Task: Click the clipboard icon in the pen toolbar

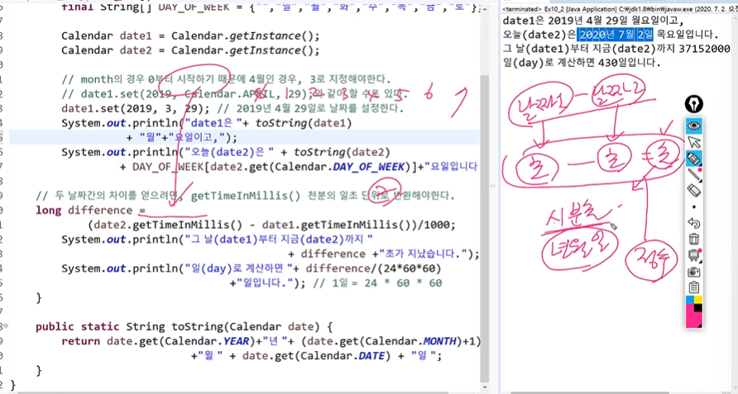Action: point(694,287)
